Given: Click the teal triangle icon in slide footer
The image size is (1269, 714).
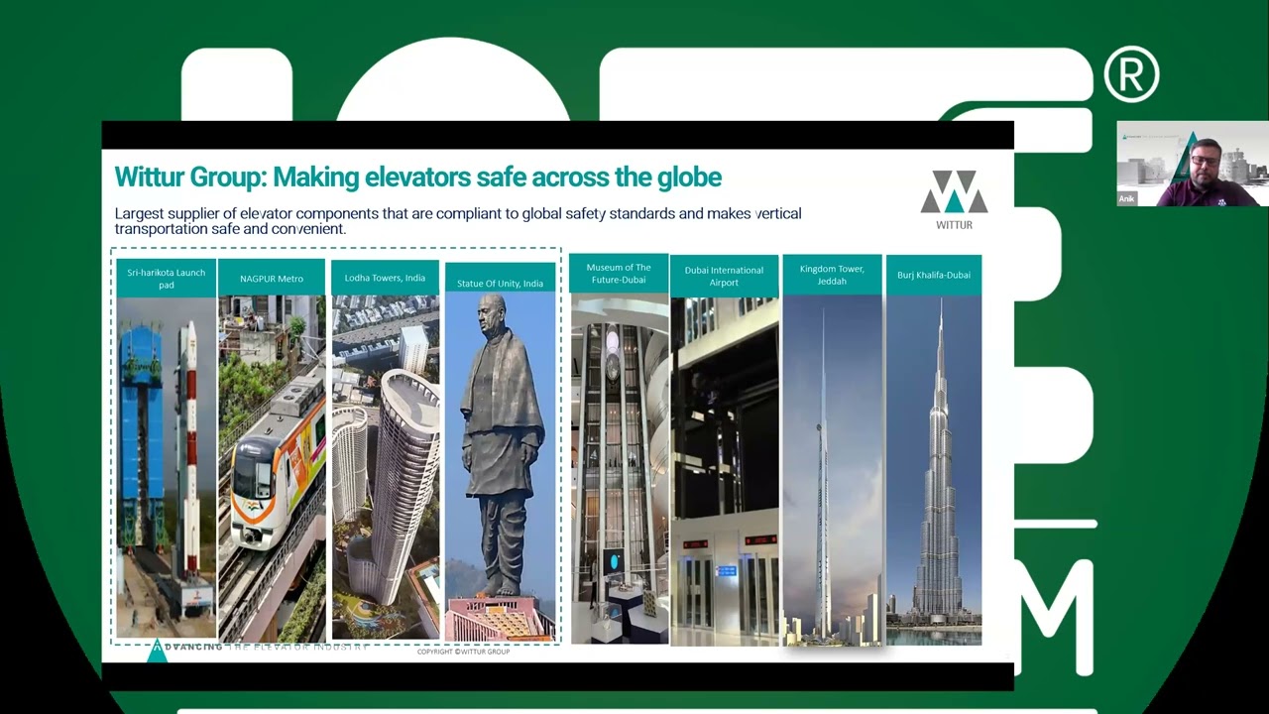Looking at the screenshot, I should pyautogui.click(x=157, y=652).
